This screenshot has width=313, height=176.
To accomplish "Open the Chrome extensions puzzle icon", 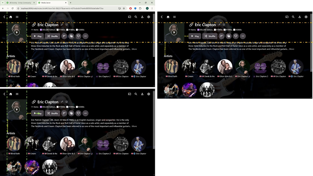I will click(140, 8).
